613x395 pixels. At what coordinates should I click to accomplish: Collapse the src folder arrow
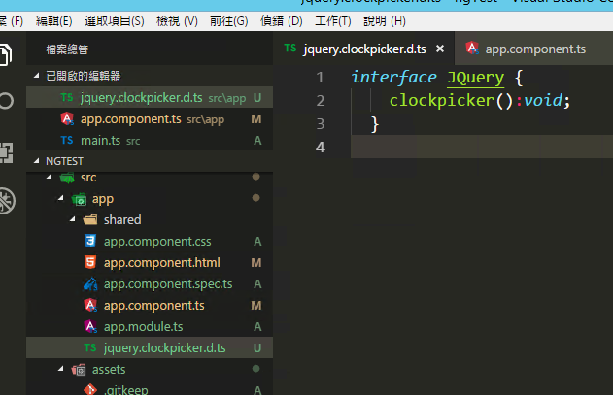[x=49, y=177]
